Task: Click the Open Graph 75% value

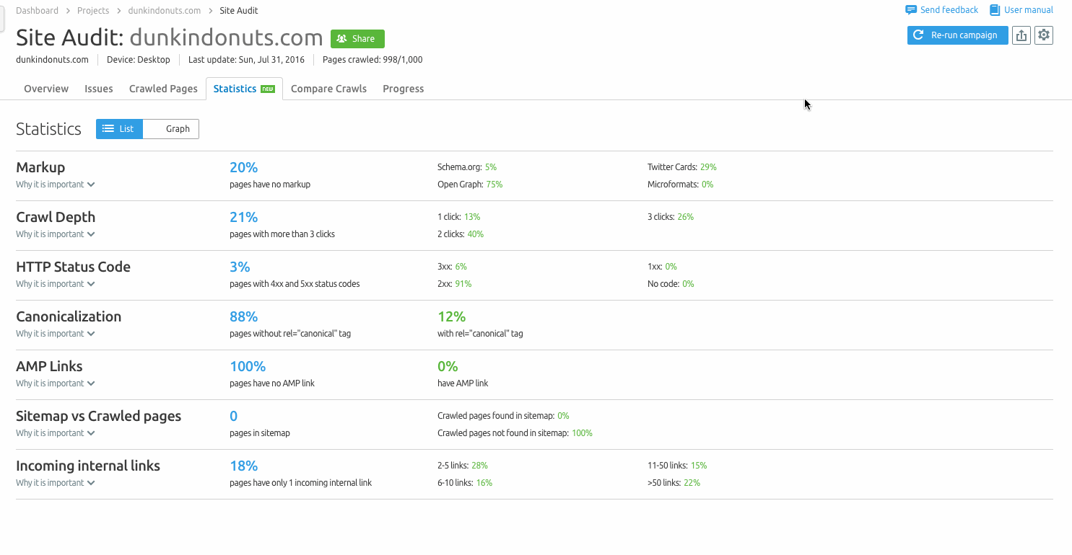Action: tap(494, 185)
